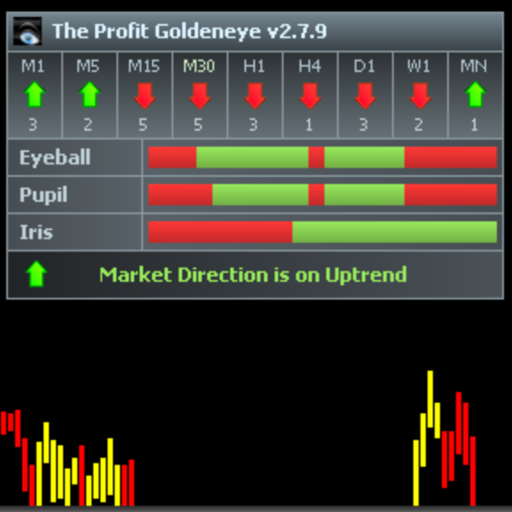The height and width of the screenshot is (512, 512).
Task: Click the red down arrow under M15
Action: [145, 96]
